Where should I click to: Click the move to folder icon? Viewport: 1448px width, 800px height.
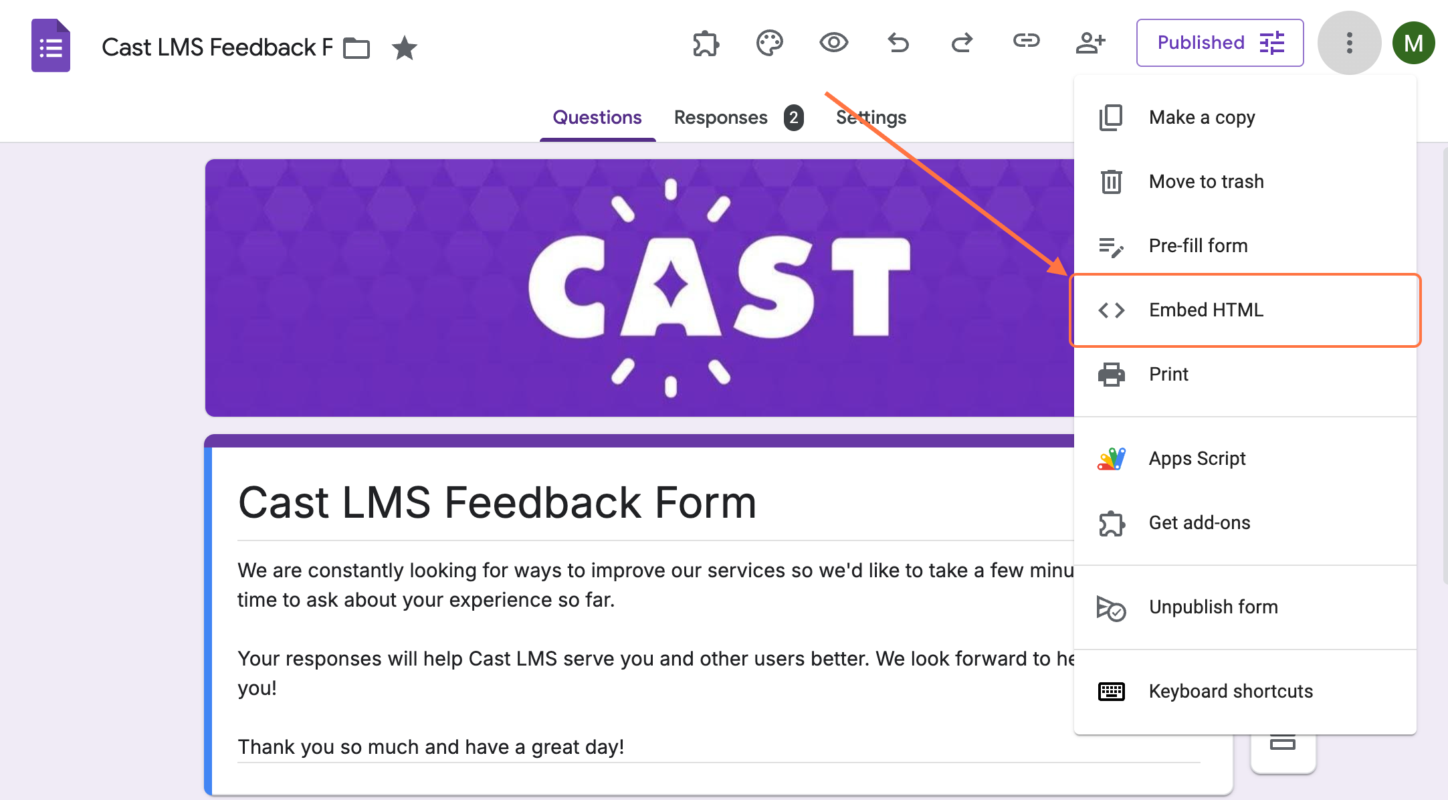356,48
